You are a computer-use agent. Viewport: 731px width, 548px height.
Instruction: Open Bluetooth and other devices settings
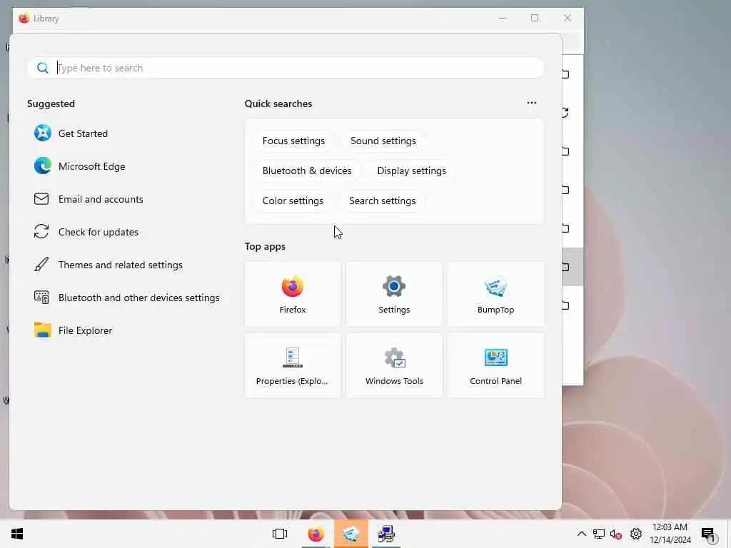point(126,298)
